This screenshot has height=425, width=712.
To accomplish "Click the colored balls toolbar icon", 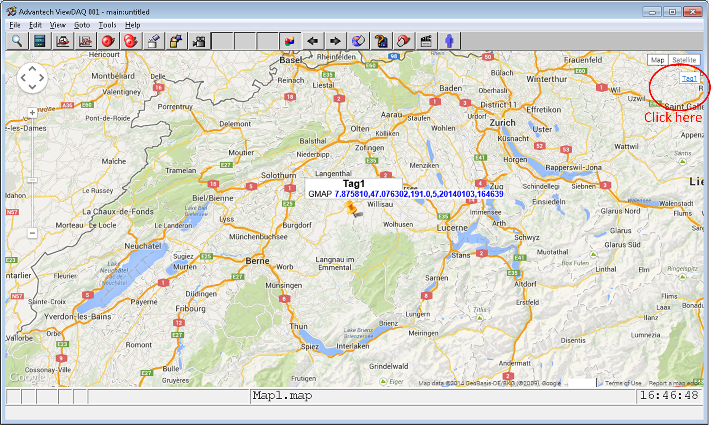I will point(290,41).
